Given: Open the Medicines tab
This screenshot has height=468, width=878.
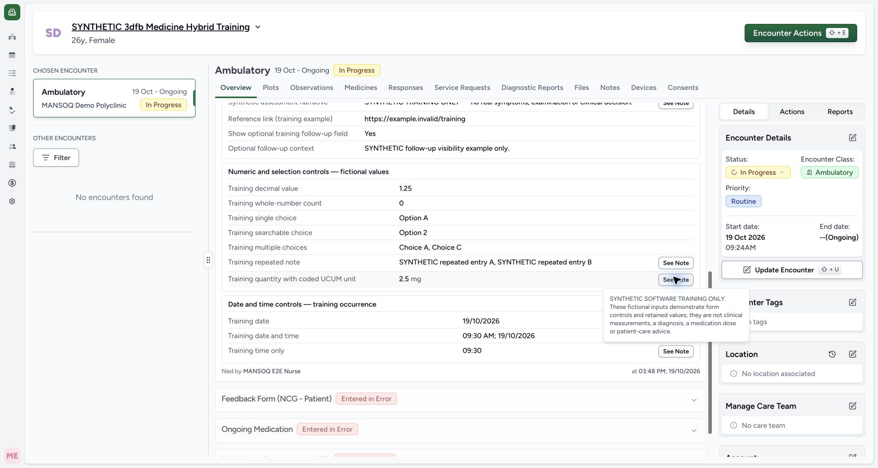Looking at the screenshot, I should click(x=361, y=87).
